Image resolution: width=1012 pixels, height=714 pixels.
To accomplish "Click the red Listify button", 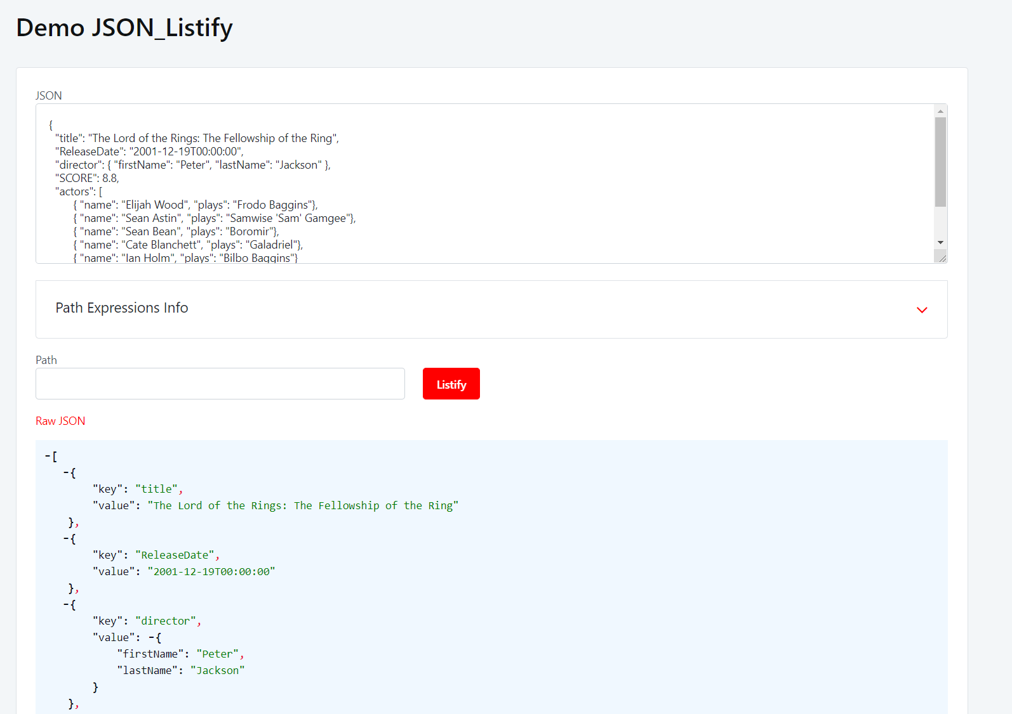I will tap(451, 384).
